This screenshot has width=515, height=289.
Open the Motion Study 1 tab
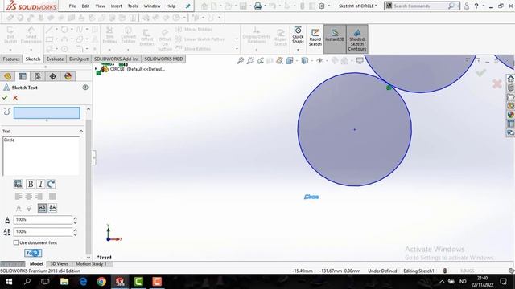click(91, 264)
